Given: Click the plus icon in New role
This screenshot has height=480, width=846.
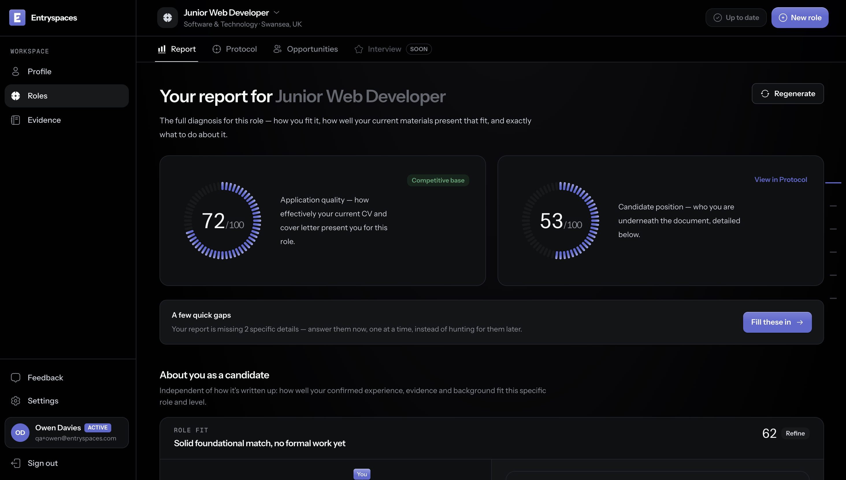Looking at the screenshot, I should pos(783,17).
